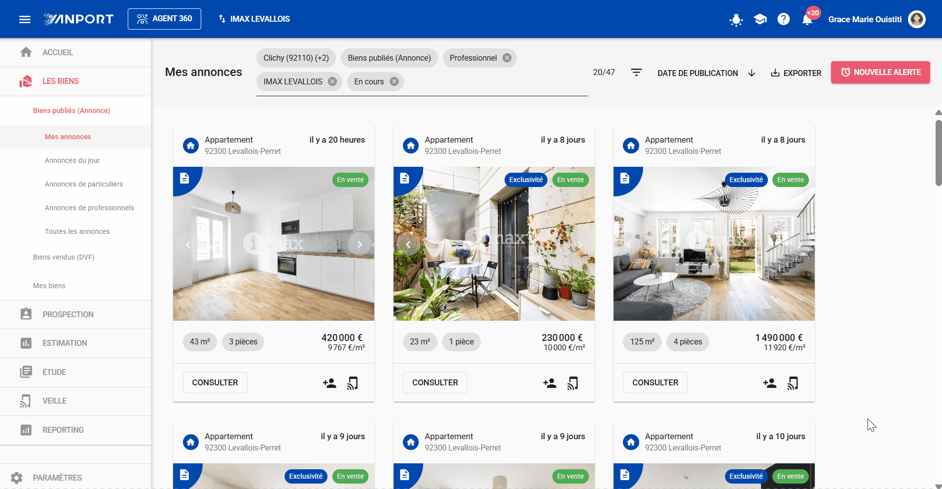Click the notifications bell icon

point(807,20)
